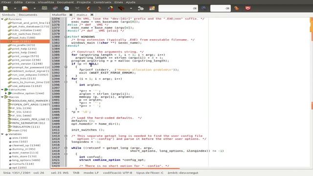Open the Cerca menu
Image resolution: width=313 pixels, height=176 pixels.
coord(30,2)
